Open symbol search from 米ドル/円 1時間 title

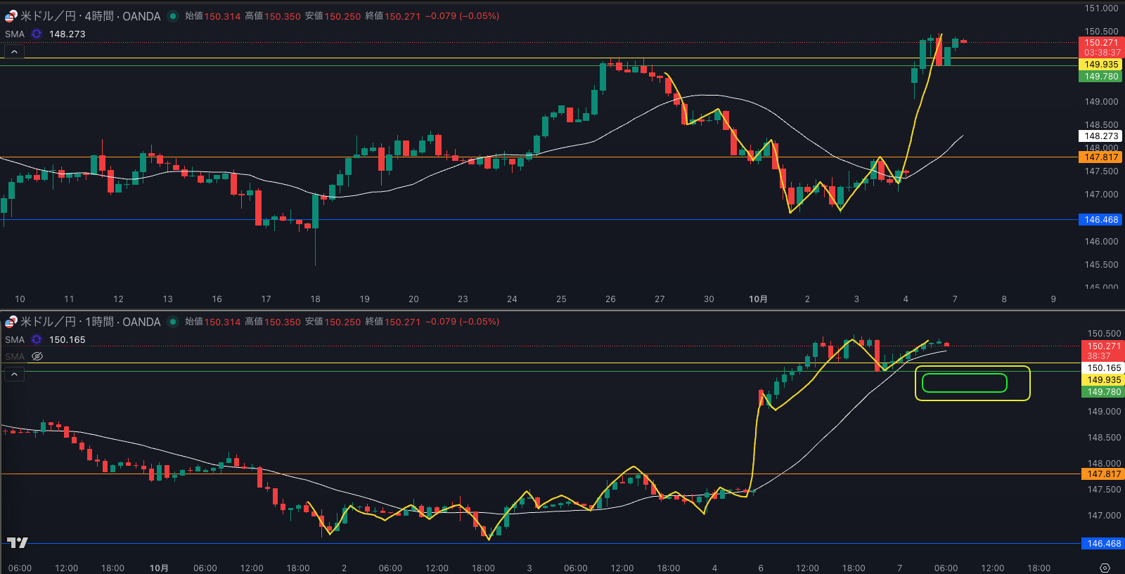point(90,322)
